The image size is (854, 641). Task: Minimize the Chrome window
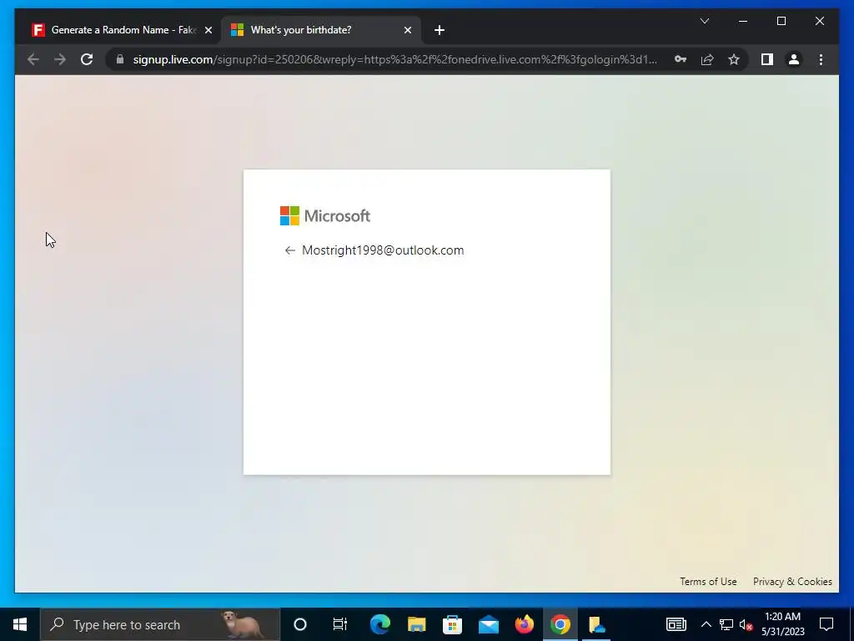[743, 21]
